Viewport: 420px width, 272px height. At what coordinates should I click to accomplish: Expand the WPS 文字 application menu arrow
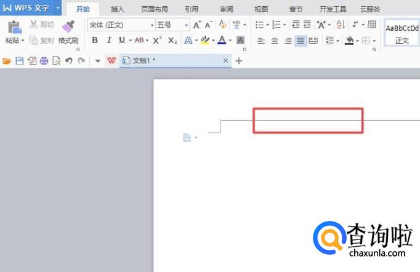click(x=58, y=8)
